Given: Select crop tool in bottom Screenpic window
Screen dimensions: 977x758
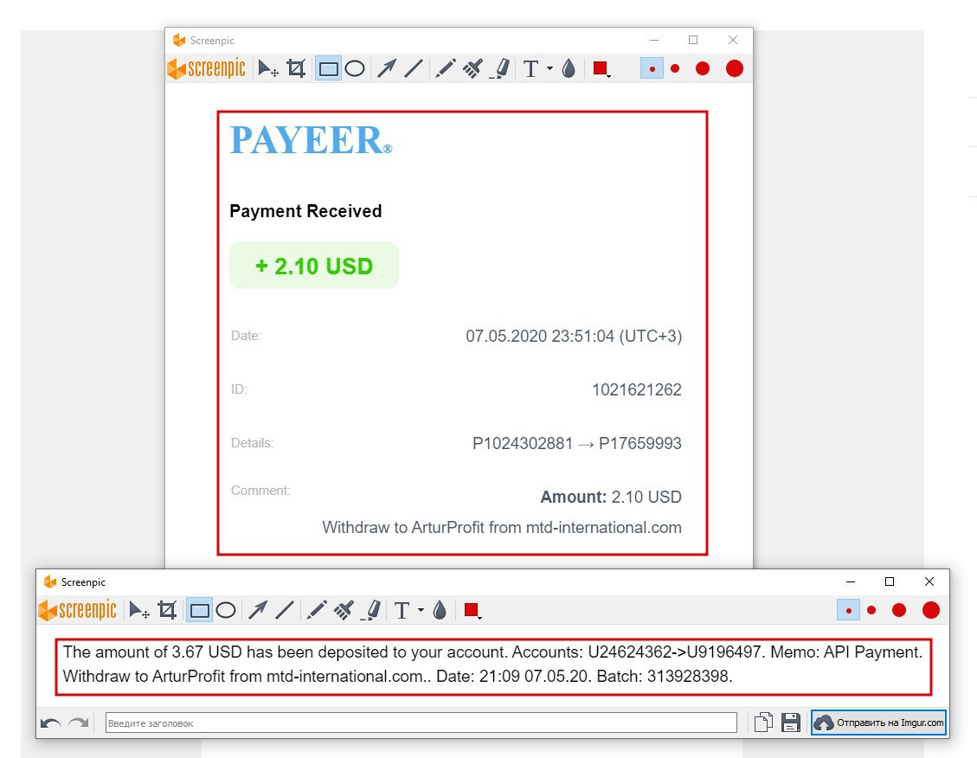Looking at the screenshot, I should [167, 610].
